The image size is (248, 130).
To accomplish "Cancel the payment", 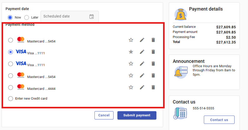I will pyautogui.click(x=104, y=115).
